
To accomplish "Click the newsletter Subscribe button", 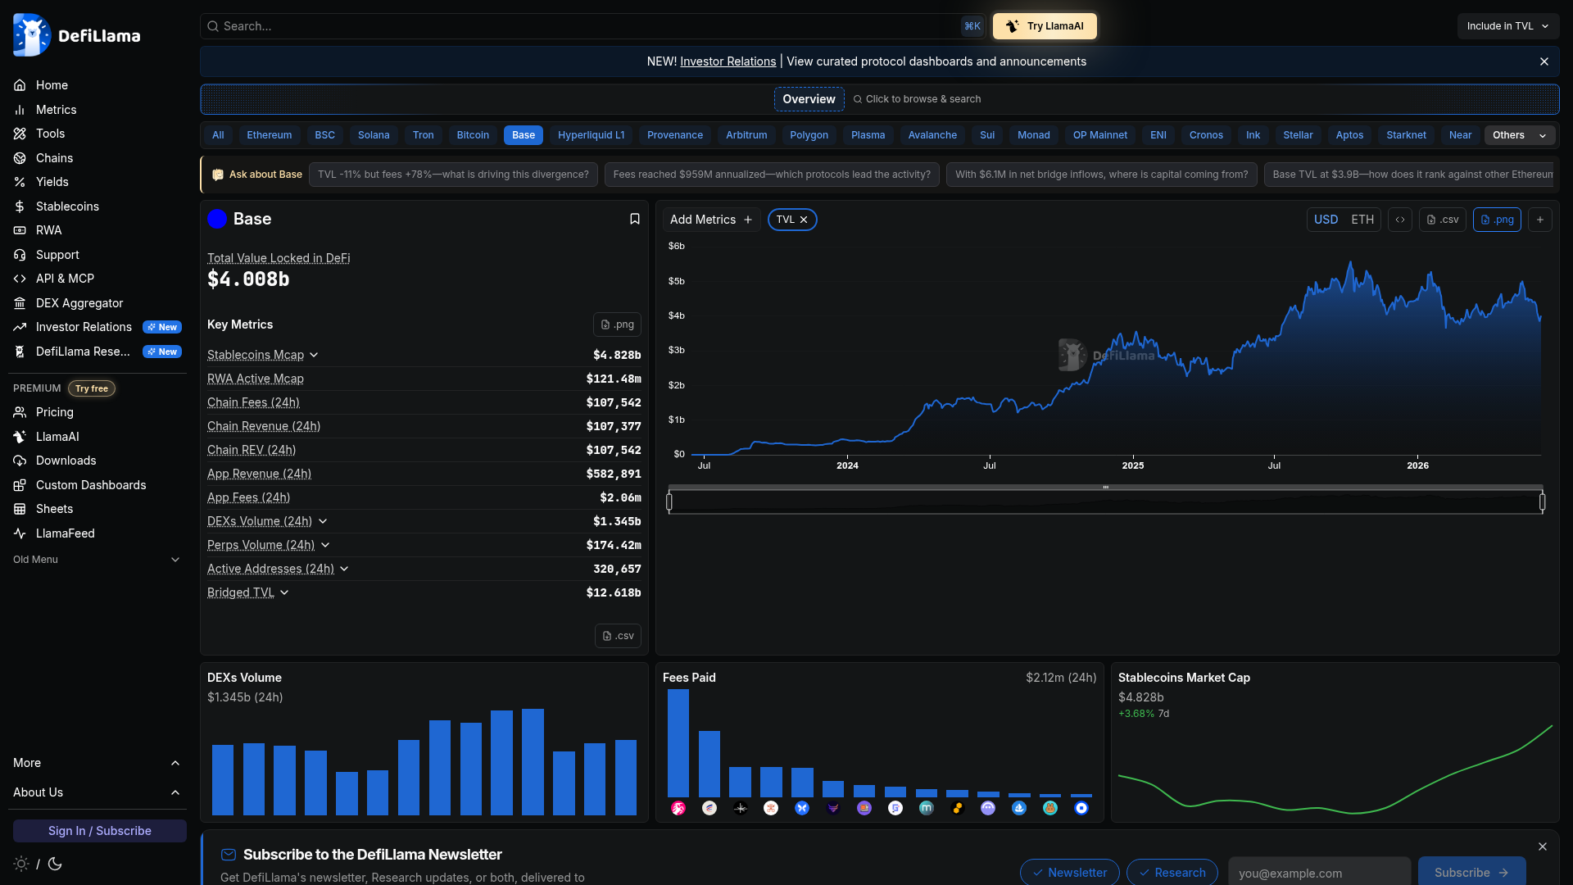I will [x=1471, y=873].
